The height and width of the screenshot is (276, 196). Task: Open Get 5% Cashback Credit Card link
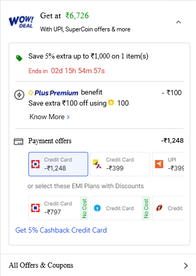[x=61, y=230]
